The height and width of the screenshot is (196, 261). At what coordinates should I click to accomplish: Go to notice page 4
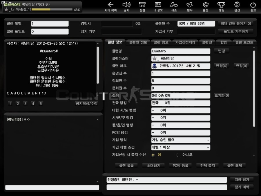point(33,104)
